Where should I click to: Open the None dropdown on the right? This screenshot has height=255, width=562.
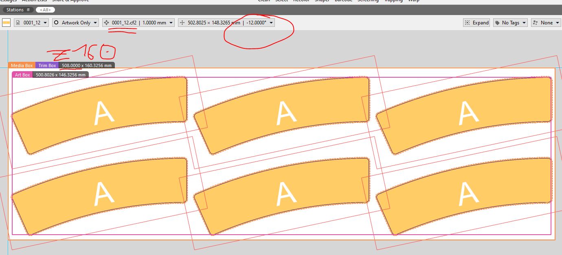click(545, 23)
